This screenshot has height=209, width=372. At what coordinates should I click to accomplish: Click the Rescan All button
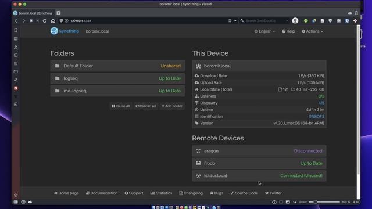coord(146,106)
